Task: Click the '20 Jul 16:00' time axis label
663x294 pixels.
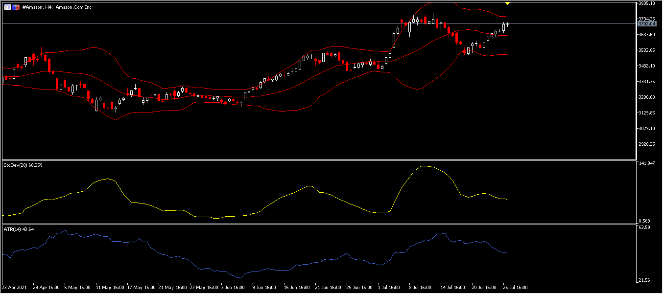Action: tap(485, 288)
